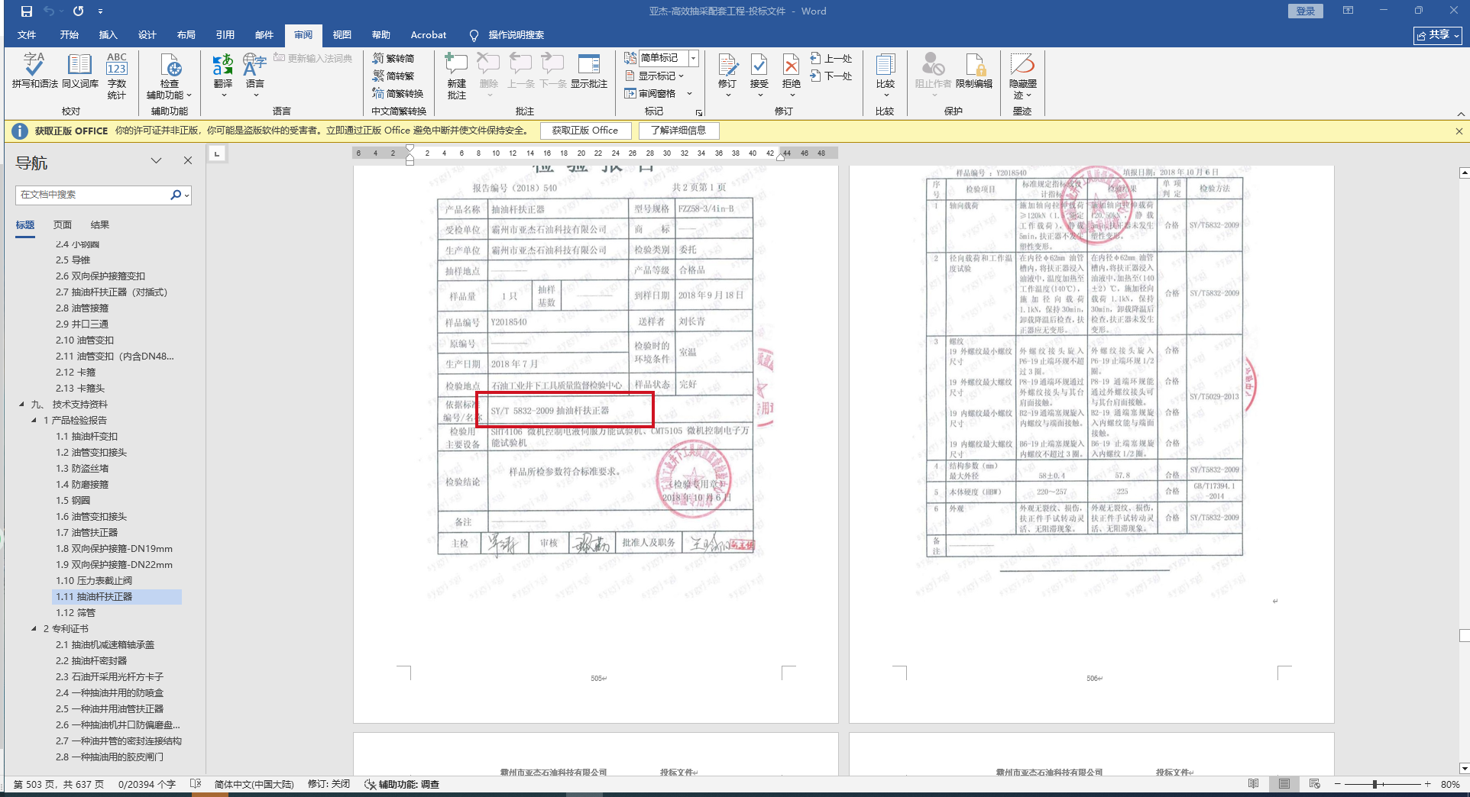The image size is (1470, 797).
Task: Click the zoom slider handle in the status bar
Action: click(1374, 784)
